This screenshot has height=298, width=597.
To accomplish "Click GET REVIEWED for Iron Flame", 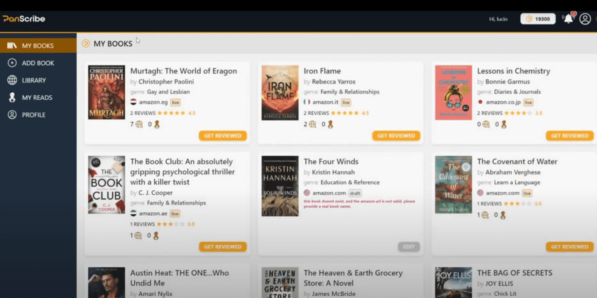I will [396, 136].
